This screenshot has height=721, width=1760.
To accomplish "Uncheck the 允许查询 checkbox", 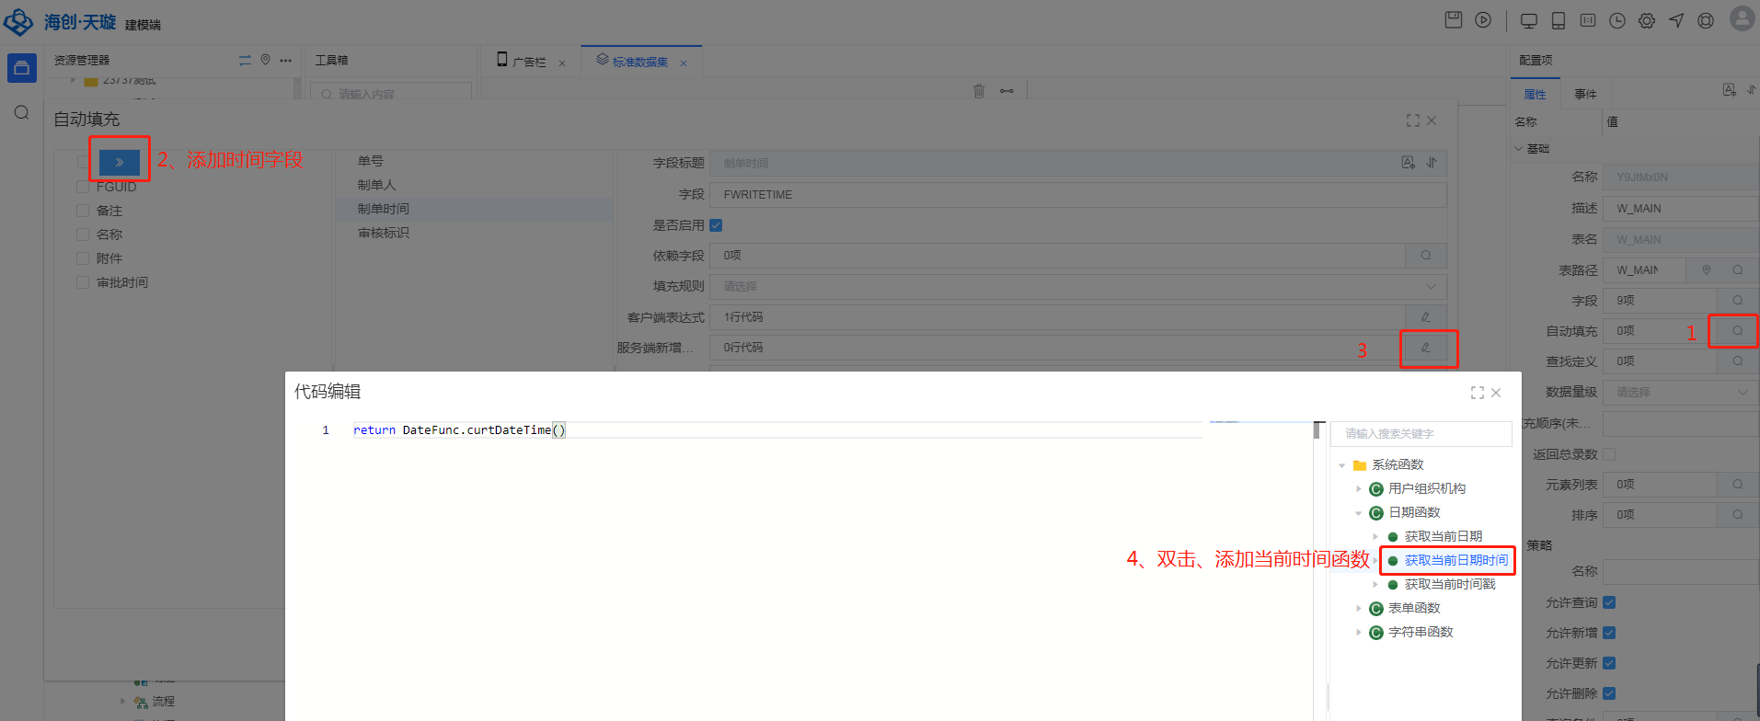I will (1609, 602).
